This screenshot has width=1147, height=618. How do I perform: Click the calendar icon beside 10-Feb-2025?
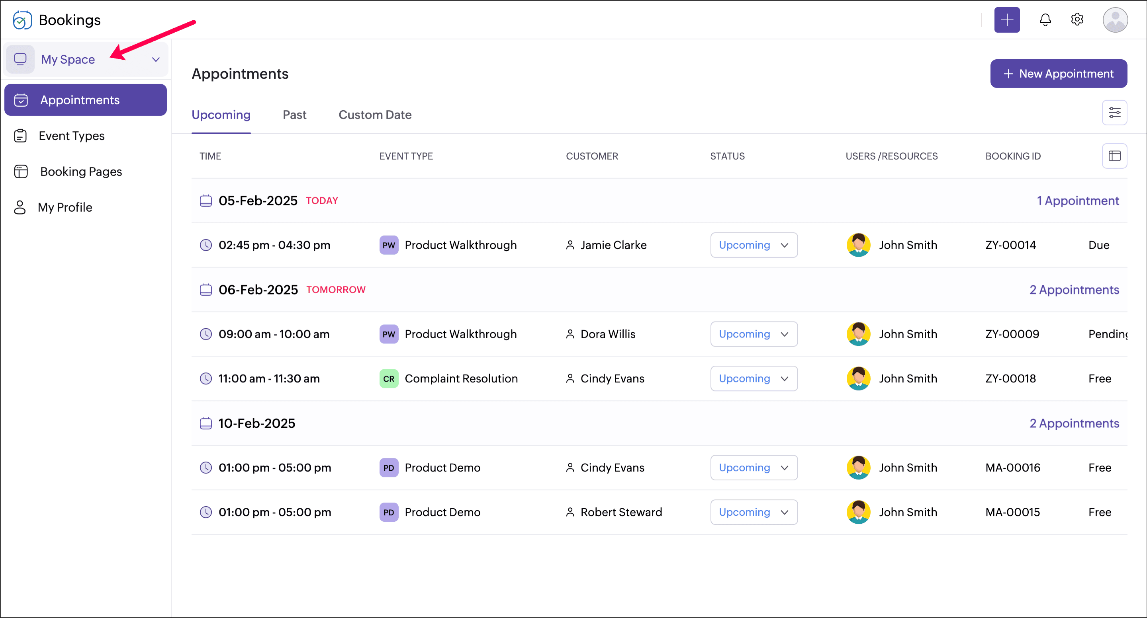click(206, 423)
